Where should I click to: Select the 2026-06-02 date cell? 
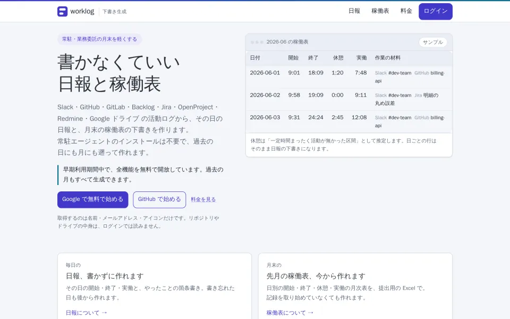(x=265, y=95)
